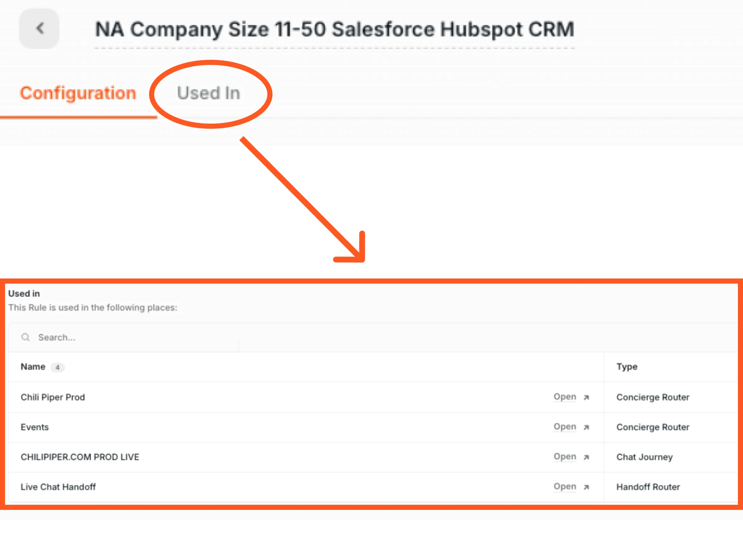
Task: Open CHILIPIPER.COM PROD LIVE chat journey link
Action: 565,457
